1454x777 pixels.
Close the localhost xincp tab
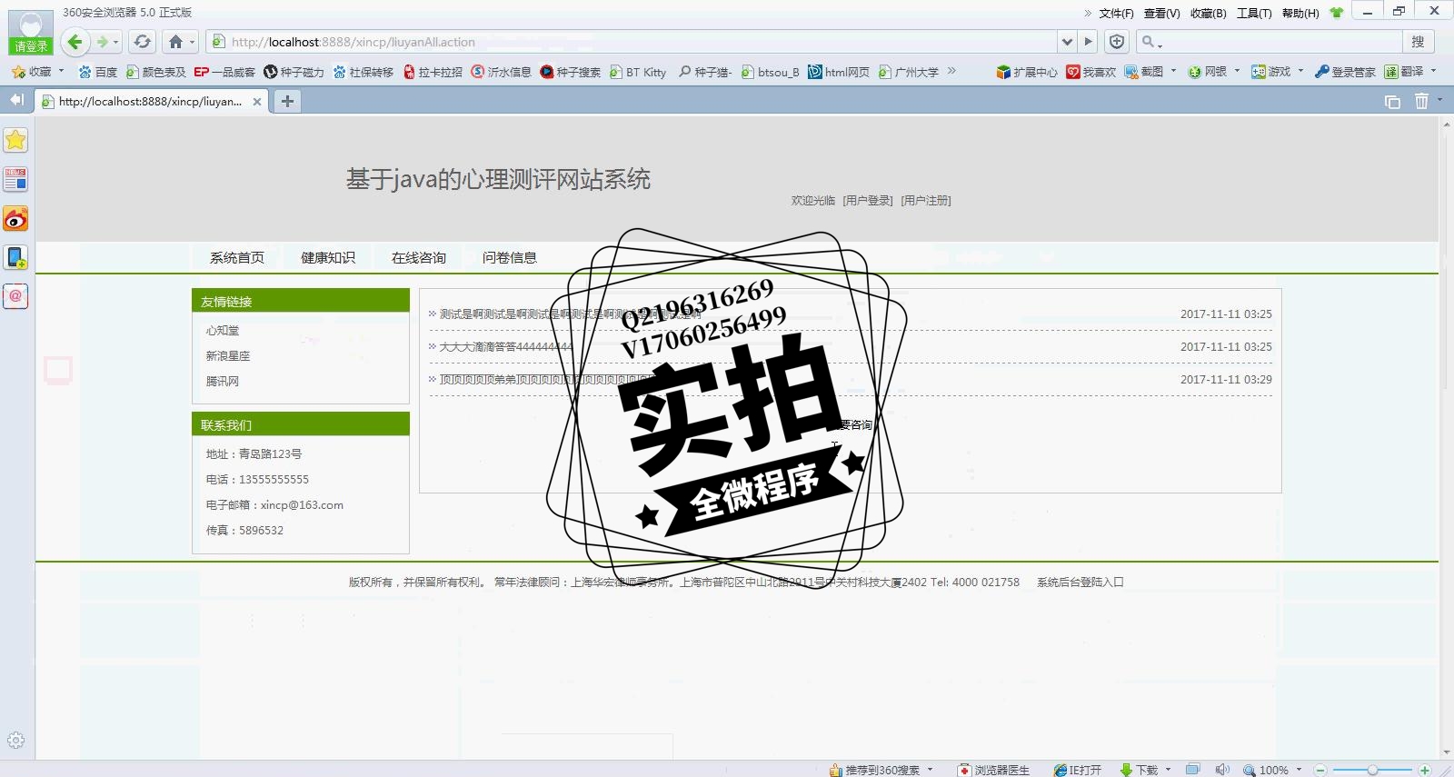tap(257, 102)
